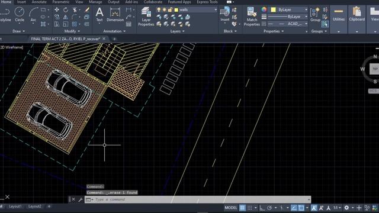Activate the Offset tool in Modify panel
The height and width of the screenshot is (213, 379).
[87, 24]
